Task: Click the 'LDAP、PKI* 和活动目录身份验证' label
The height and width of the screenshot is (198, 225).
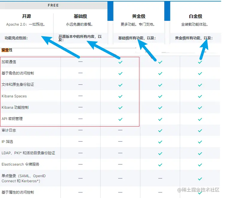Action: 28,153
